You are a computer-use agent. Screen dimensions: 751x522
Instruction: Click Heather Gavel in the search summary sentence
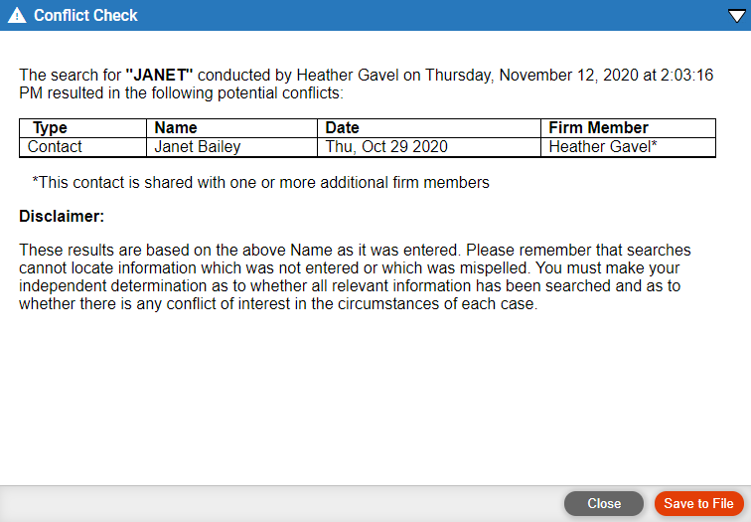click(348, 76)
